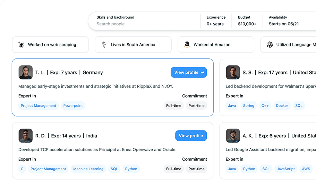Click A. K.'s profile photo
Image resolution: width=316 pixels, height=182 pixels.
pos(233,136)
